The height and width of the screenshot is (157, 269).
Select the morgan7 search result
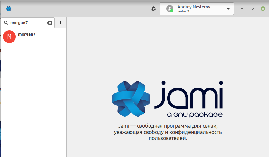click(27, 34)
